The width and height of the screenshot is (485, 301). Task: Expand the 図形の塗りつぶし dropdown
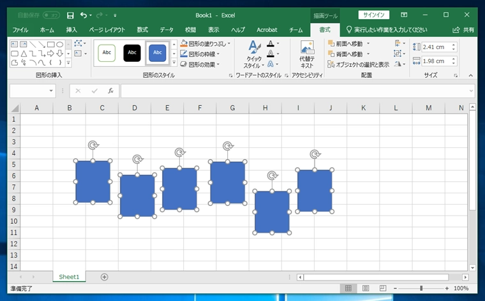coord(229,44)
